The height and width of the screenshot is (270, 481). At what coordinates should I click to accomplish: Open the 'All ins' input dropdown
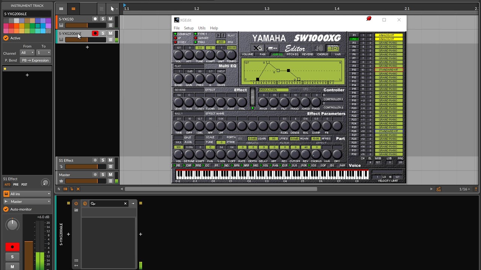coord(27,194)
